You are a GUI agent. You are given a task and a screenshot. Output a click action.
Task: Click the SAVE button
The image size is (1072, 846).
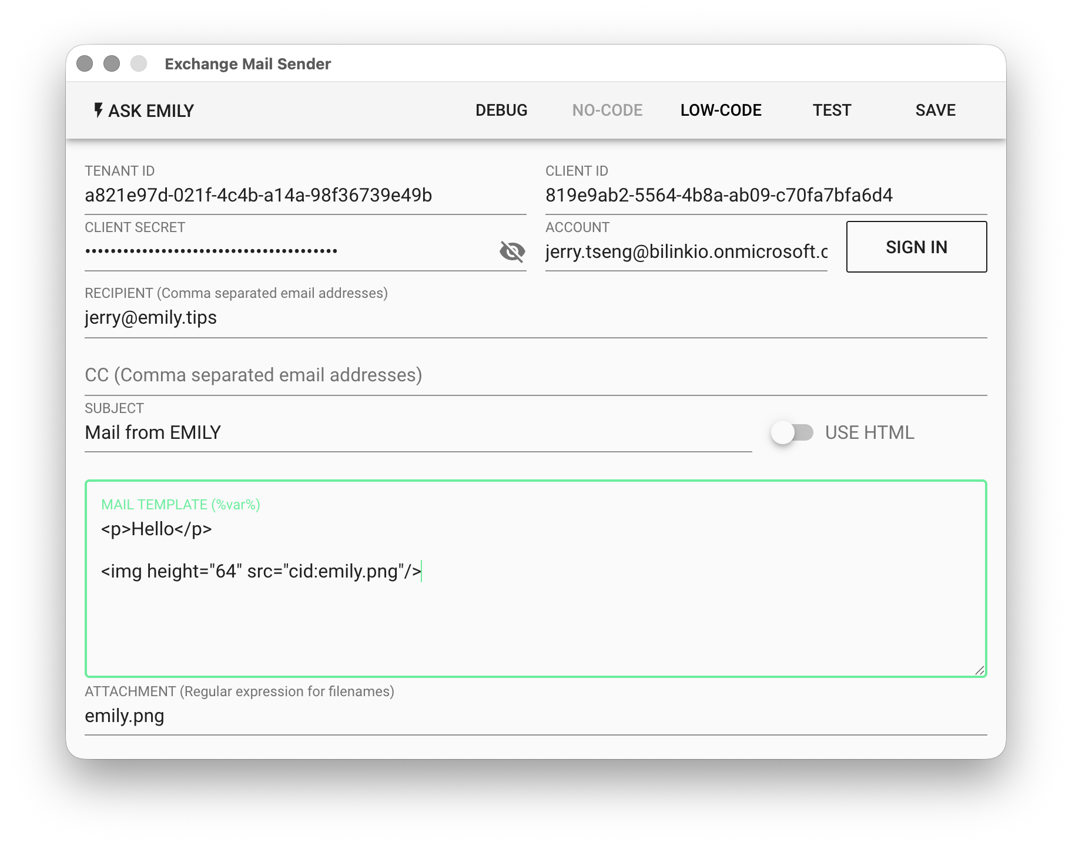(x=935, y=110)
